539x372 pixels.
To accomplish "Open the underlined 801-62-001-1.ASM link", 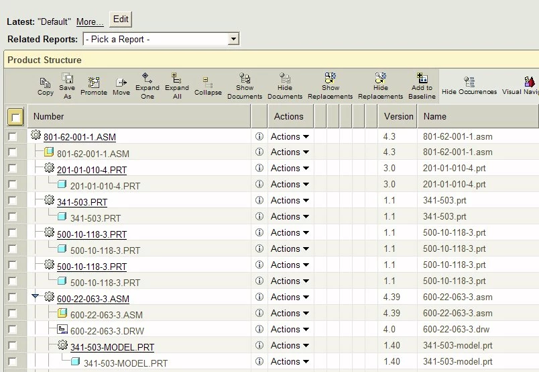I will pyautogui.click(x=79, y=137).
